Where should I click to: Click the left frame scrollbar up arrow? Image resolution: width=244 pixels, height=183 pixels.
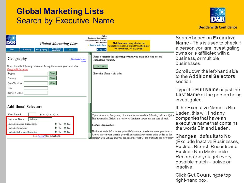(x=89, y=54)
